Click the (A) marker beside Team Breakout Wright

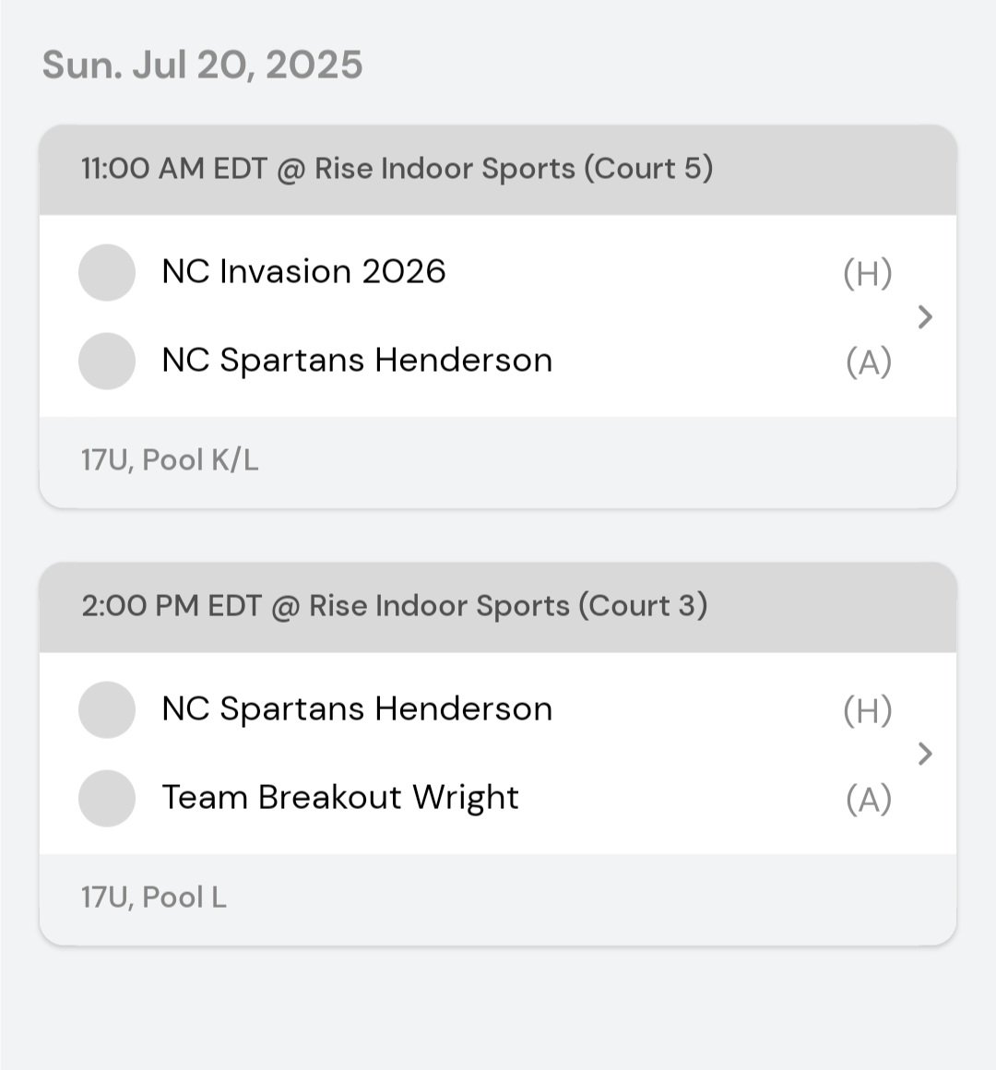(x=868, y=799)
